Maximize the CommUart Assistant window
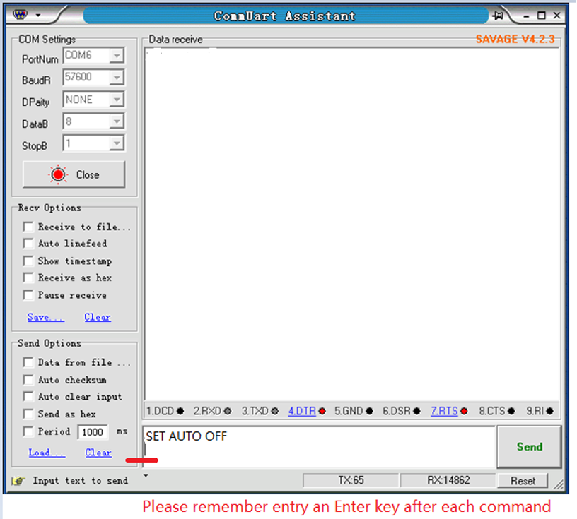 542,16
